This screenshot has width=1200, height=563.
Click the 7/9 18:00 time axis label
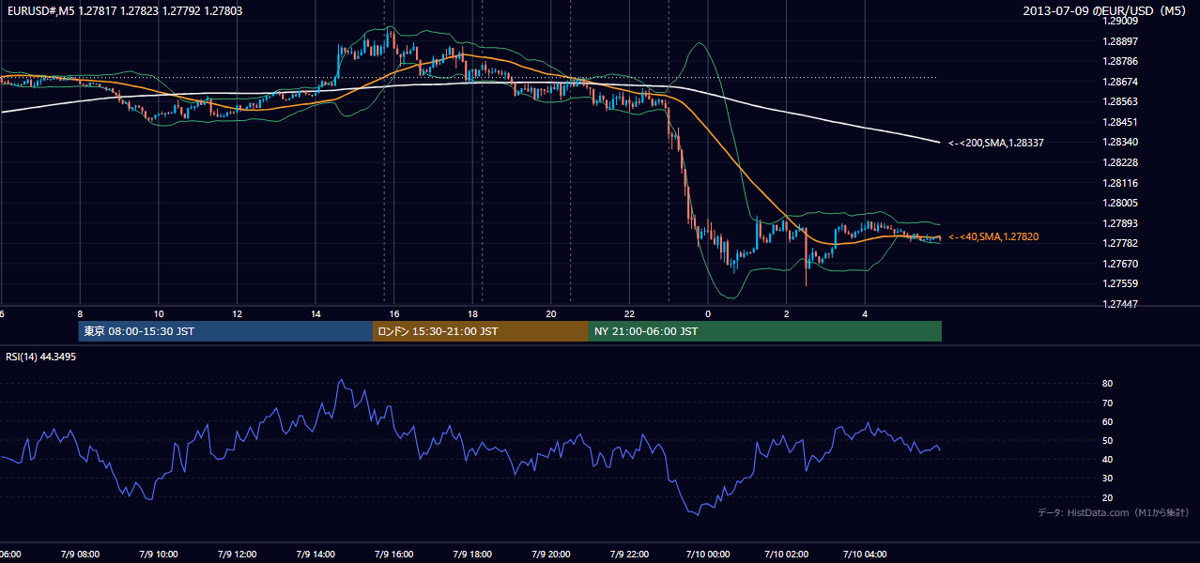pyautogui.click(x=473, y=554)
